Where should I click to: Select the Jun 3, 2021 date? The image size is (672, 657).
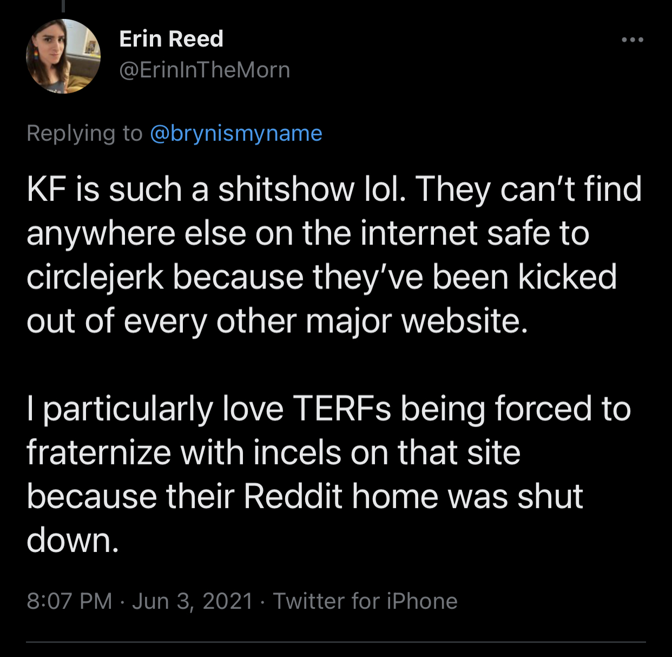192,601
